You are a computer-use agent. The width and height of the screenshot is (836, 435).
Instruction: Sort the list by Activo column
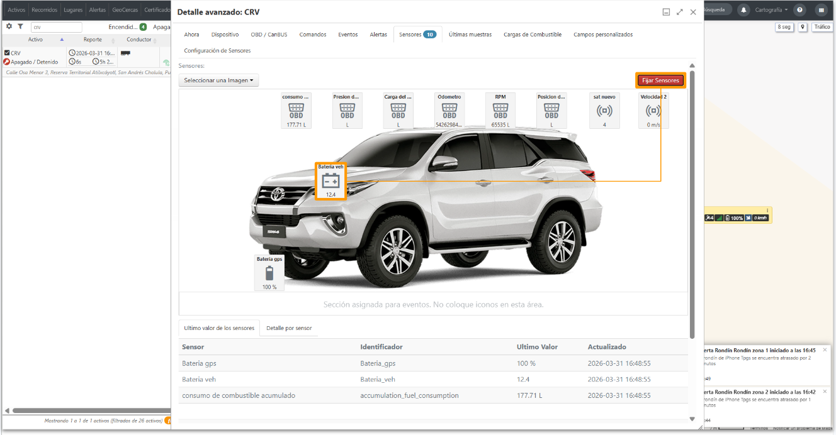click(35, 40)
